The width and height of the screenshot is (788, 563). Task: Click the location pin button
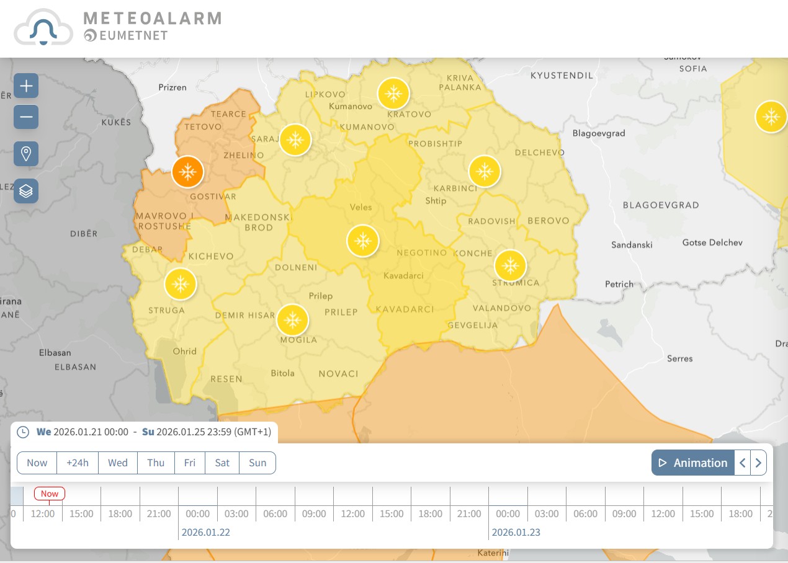(x=26, y=154)
